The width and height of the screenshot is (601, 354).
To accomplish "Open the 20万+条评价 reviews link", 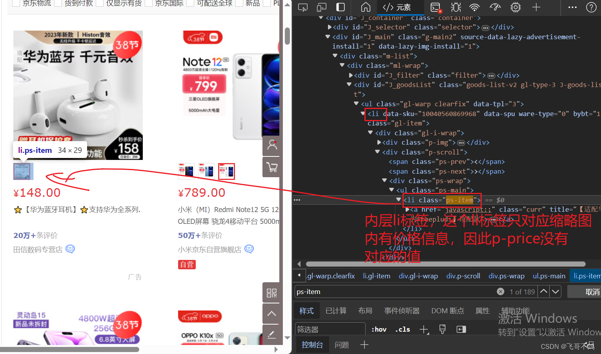I will coord(35,235).
